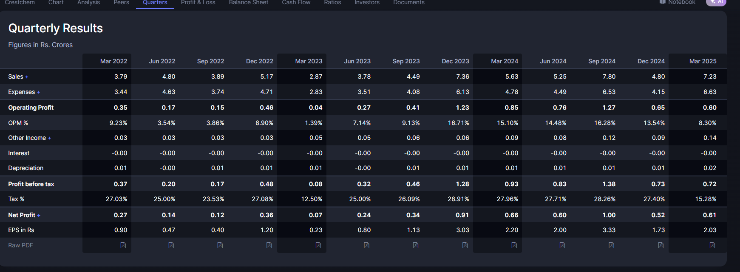Screen dimensions: 740x272
Task: Open the Dec 2022 raw PDF icon
Action: point(269,245)
